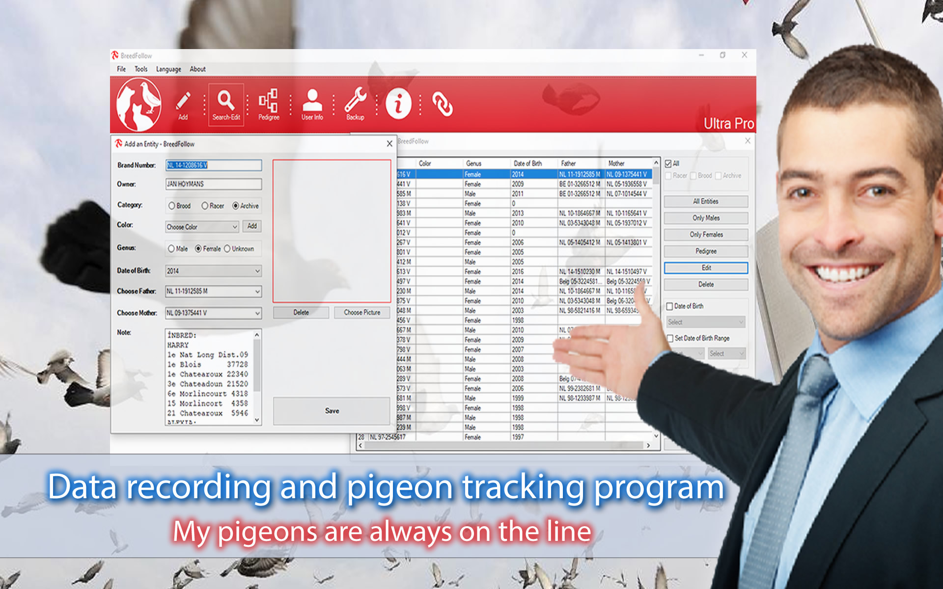Open the range end Select dropdown
943x589 pixels.
727,353
